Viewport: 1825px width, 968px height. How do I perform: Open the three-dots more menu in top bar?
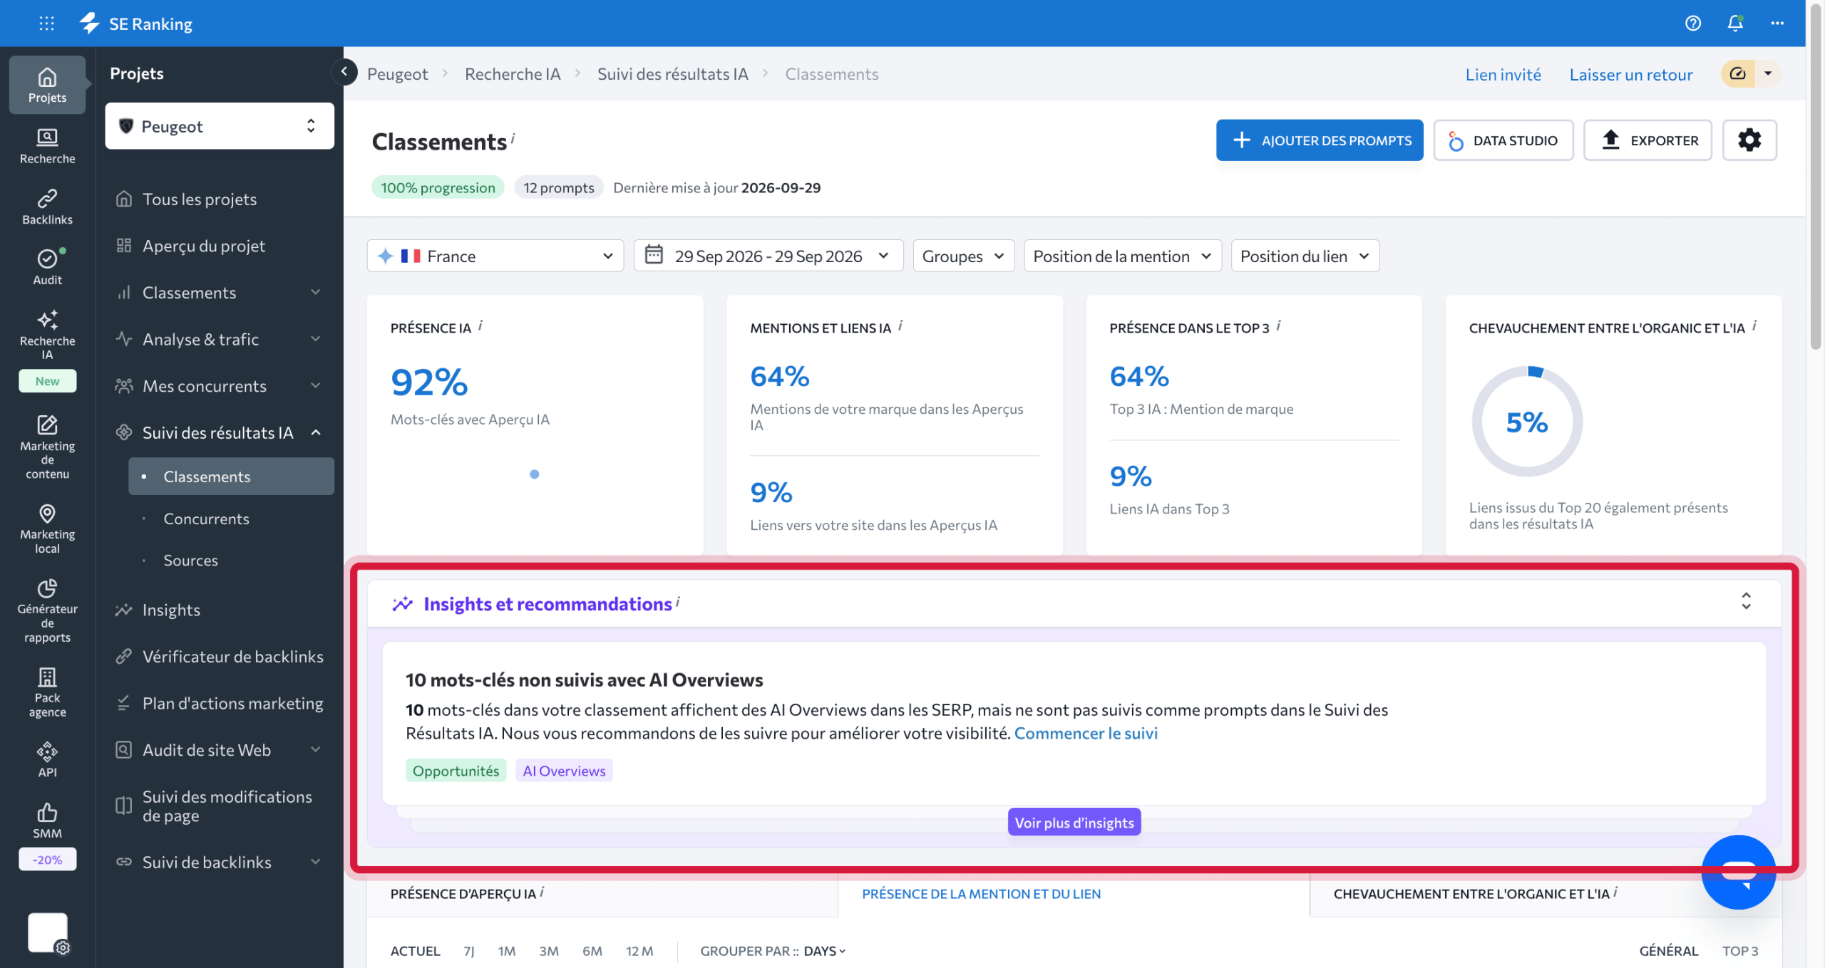coord(1777,24)
